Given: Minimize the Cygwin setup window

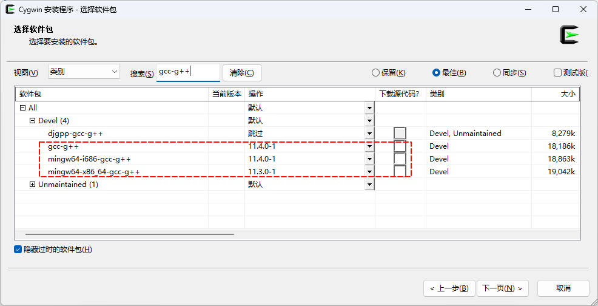Looking at the screenshot, I should [528, 10].
